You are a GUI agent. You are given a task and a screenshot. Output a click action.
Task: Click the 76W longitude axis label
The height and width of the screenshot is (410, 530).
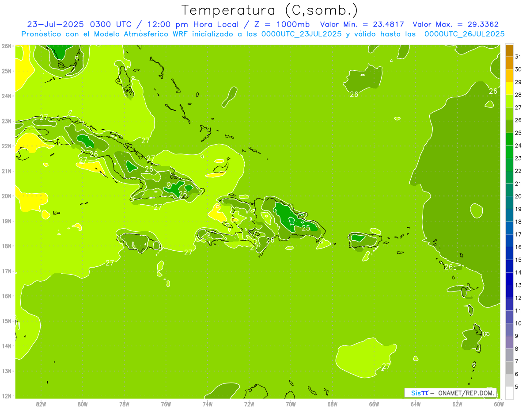pyautogui.click(x=166, y=404)
